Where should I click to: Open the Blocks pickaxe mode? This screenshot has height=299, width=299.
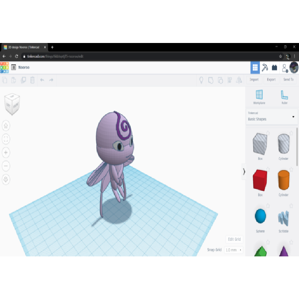pyautogui.click(x=265, y=68)
